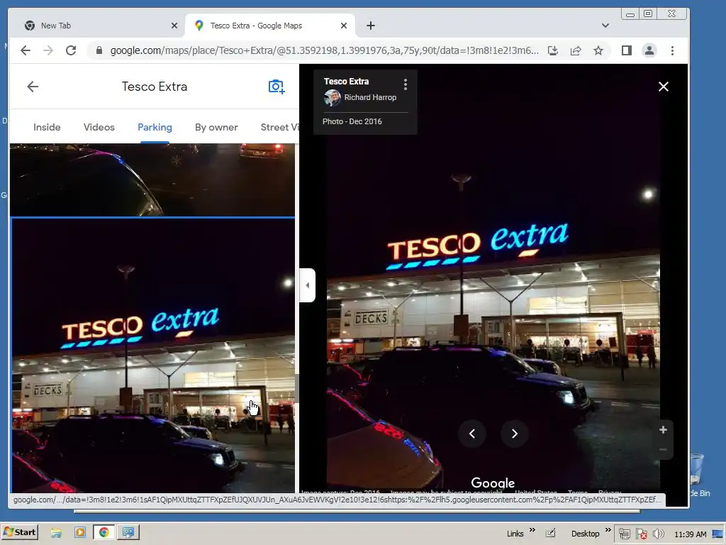This screenshot has height=545, width=726.
Task: Open the Chrome profile avatar
Action: click(x=649, y=50)
